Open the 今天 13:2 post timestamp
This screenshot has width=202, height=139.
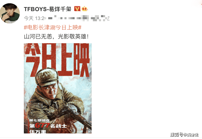click(x=34, y=18)
